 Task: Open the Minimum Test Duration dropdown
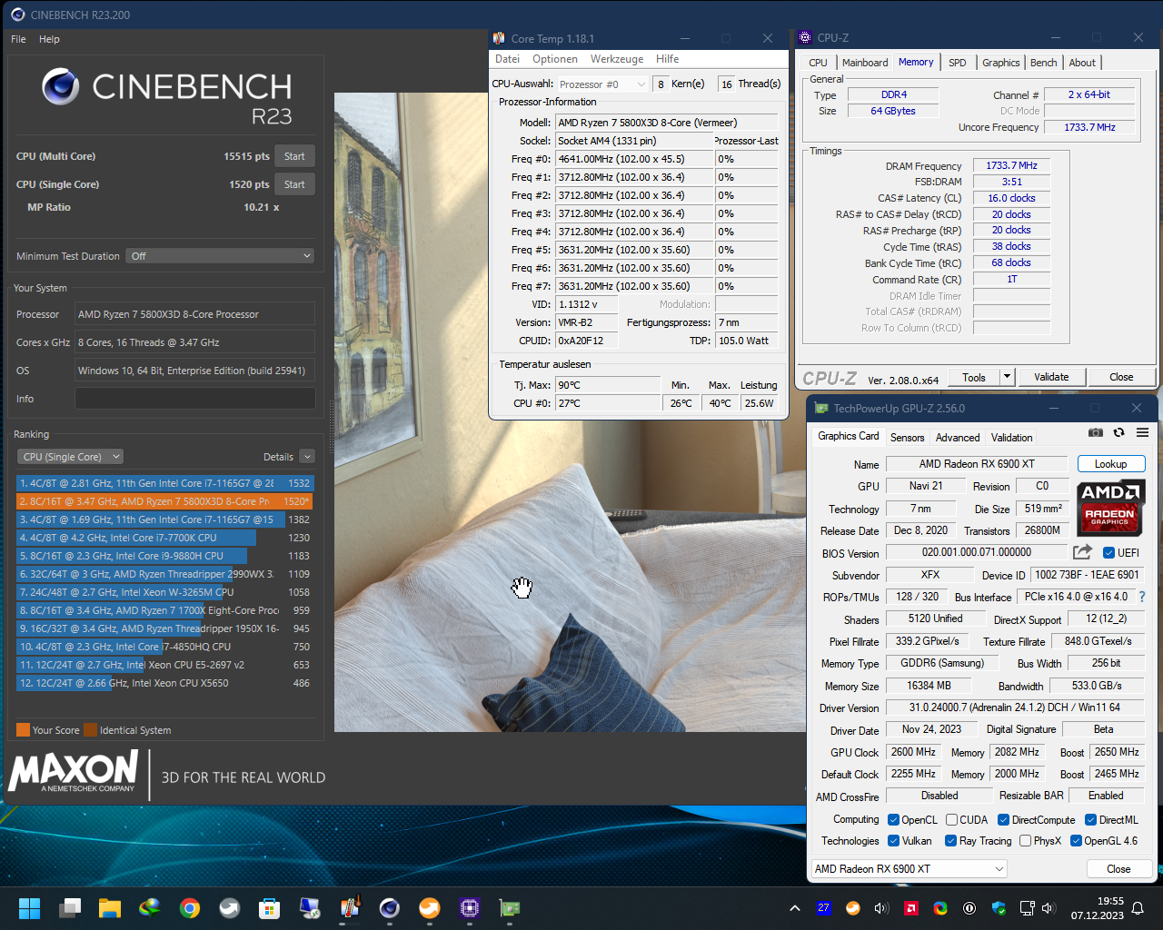pos(220,256)
